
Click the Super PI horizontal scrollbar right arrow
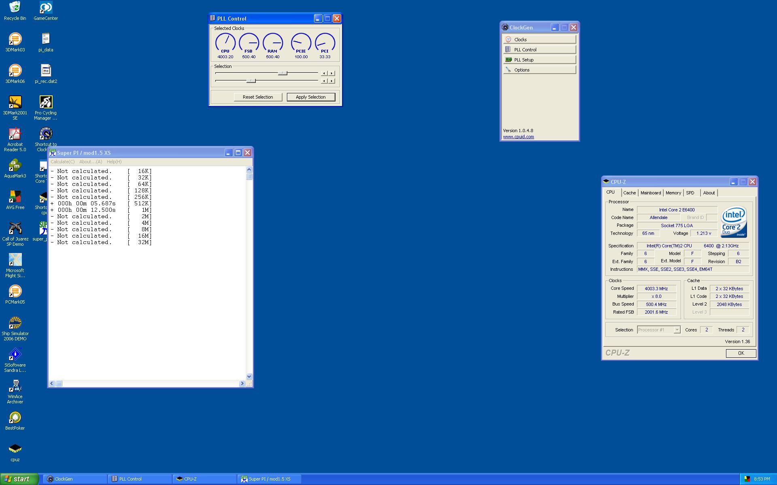242,384
